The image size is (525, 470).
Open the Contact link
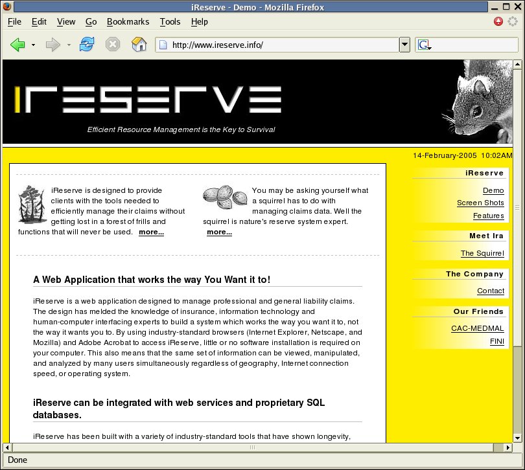[491, 291]
